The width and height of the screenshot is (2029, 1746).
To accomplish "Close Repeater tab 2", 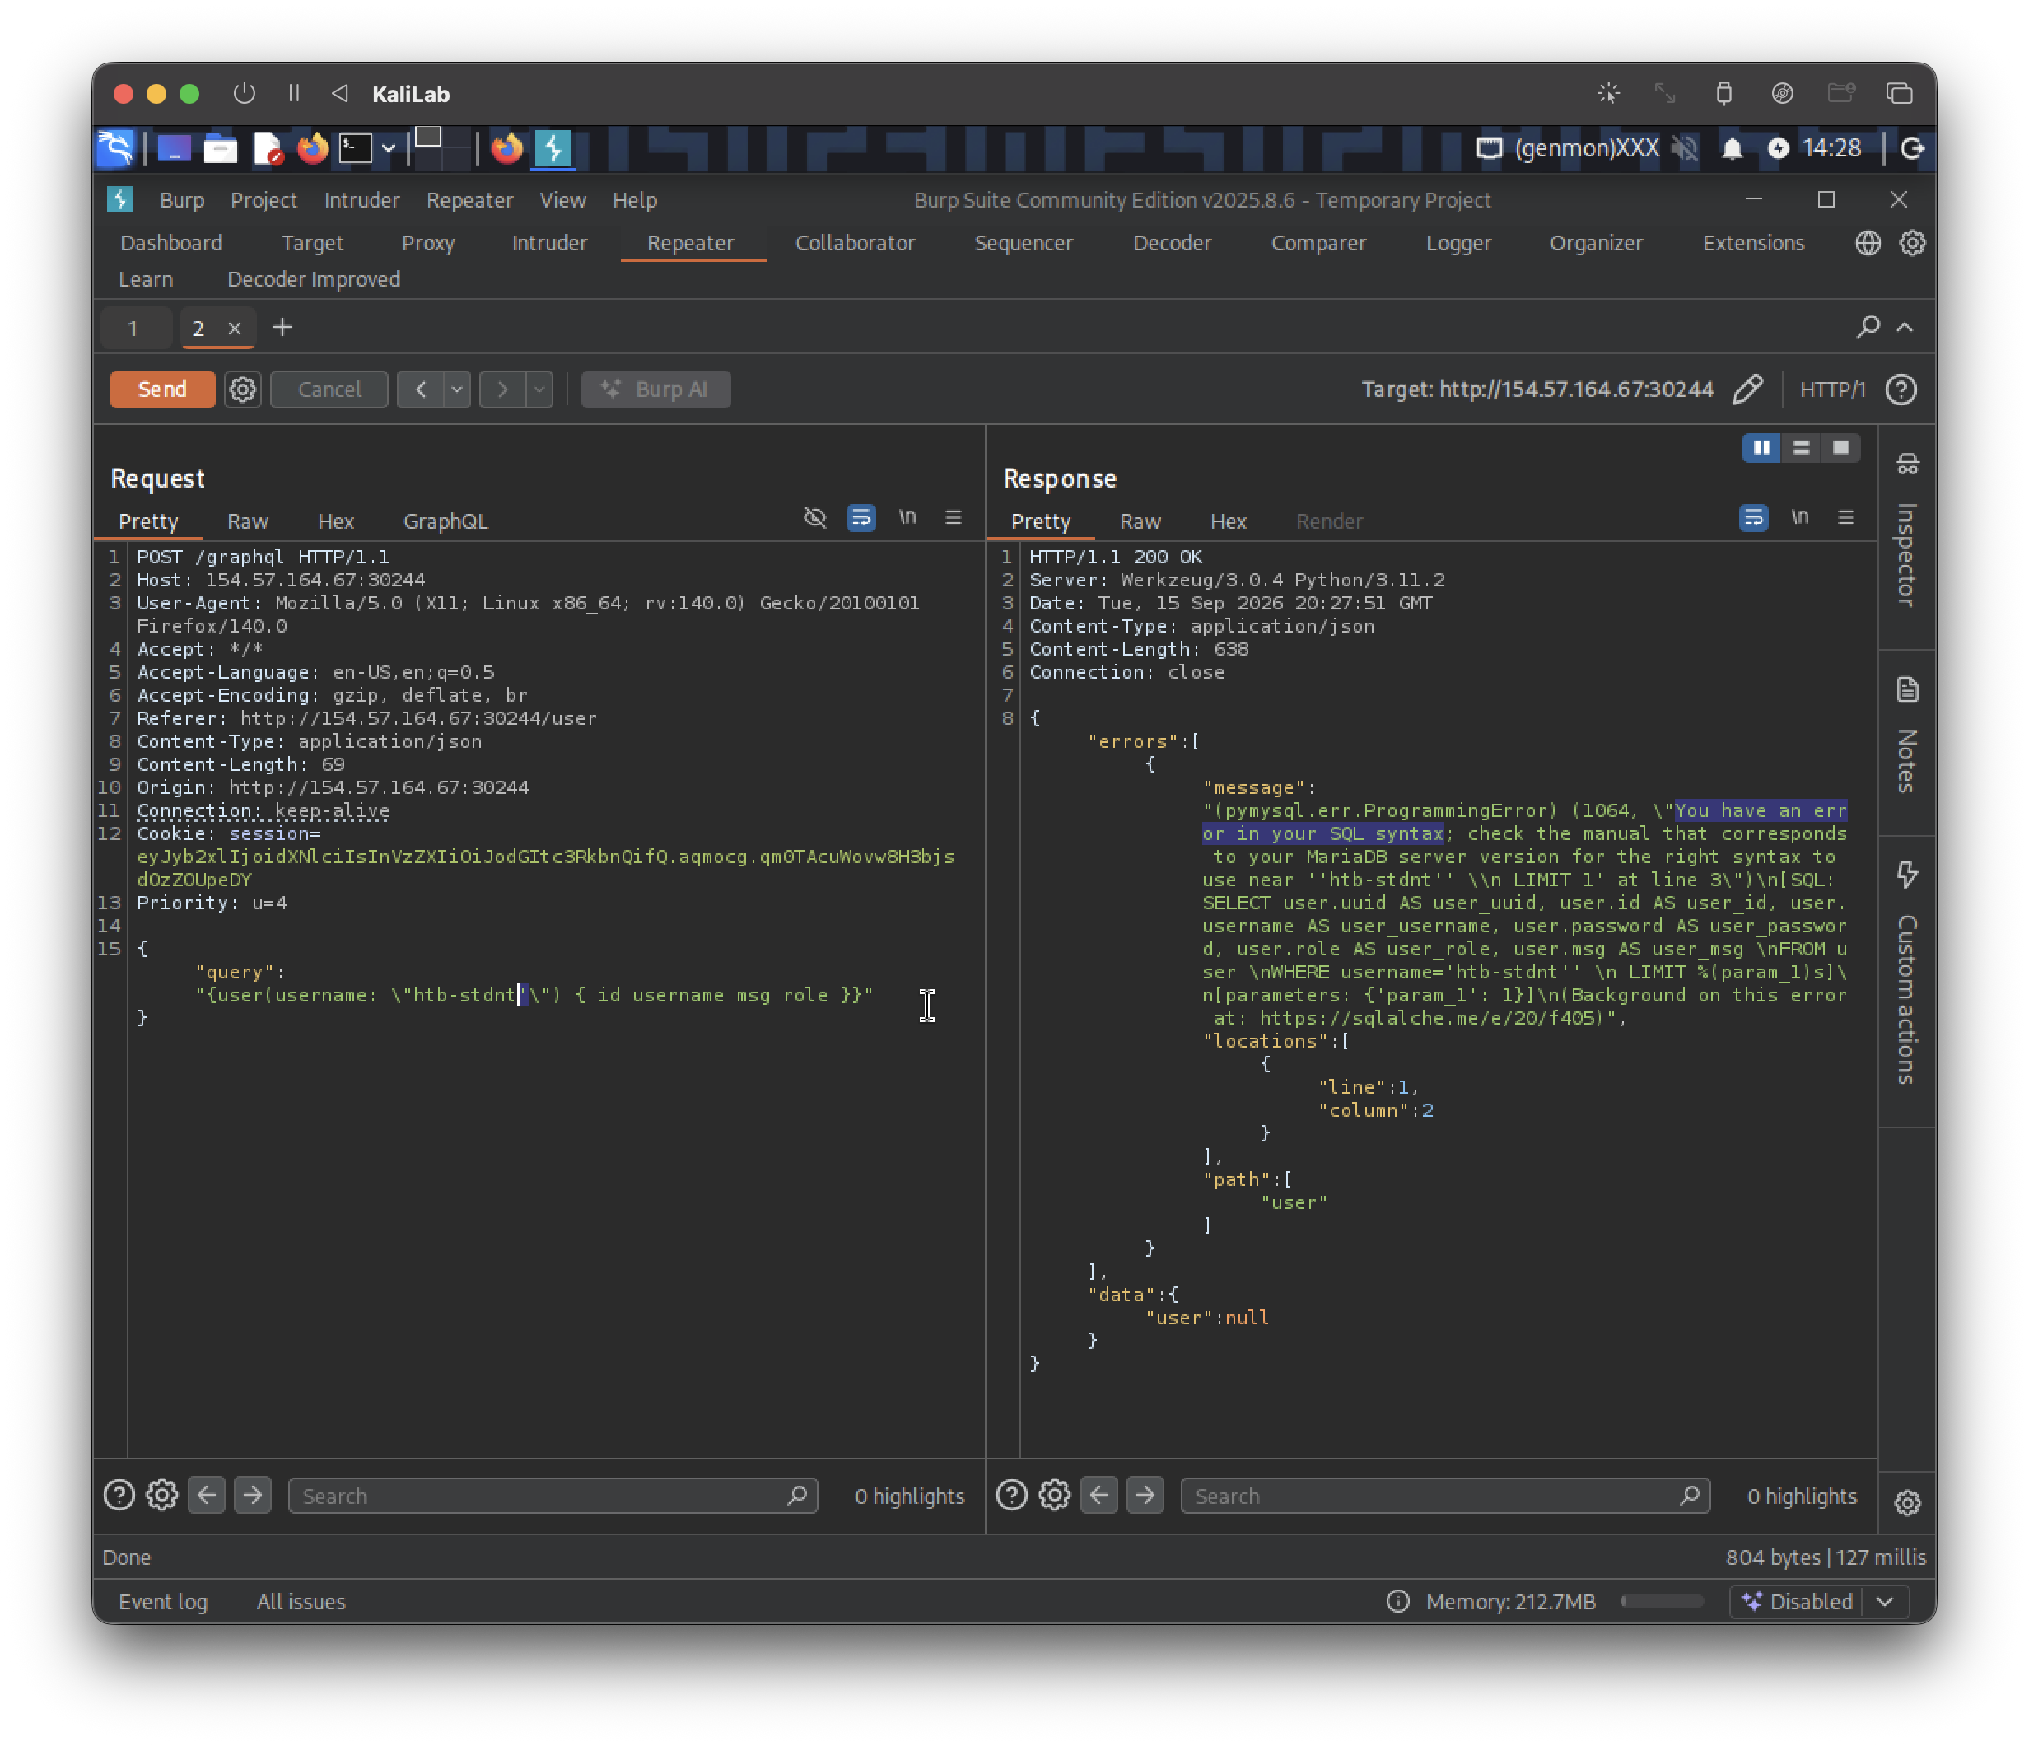I will tap(234, 328).
